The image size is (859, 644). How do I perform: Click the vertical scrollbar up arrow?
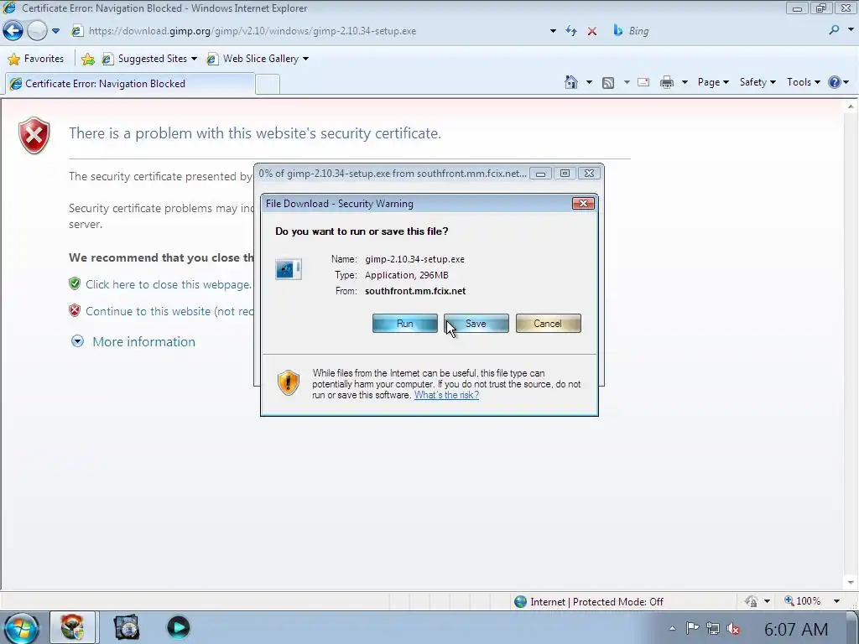(851, 106)
